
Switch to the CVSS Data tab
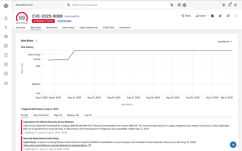click(108, 28)
